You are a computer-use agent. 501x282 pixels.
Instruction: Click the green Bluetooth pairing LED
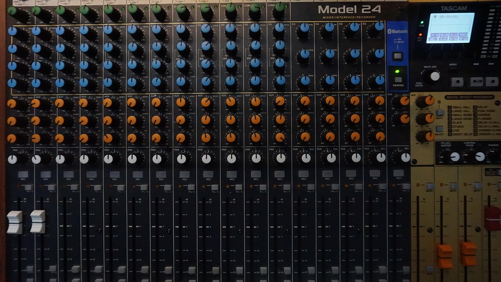point(397,71)
